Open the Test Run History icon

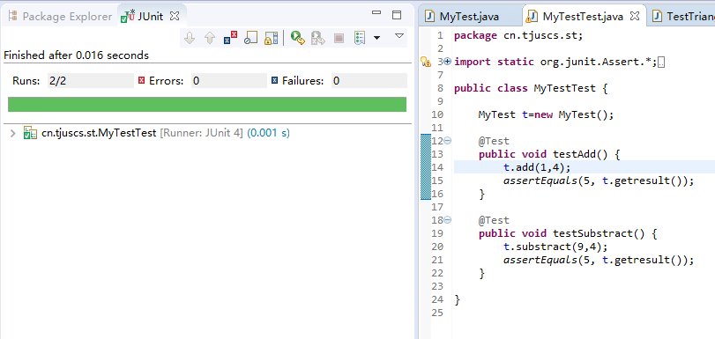click(x=360, y=38)
